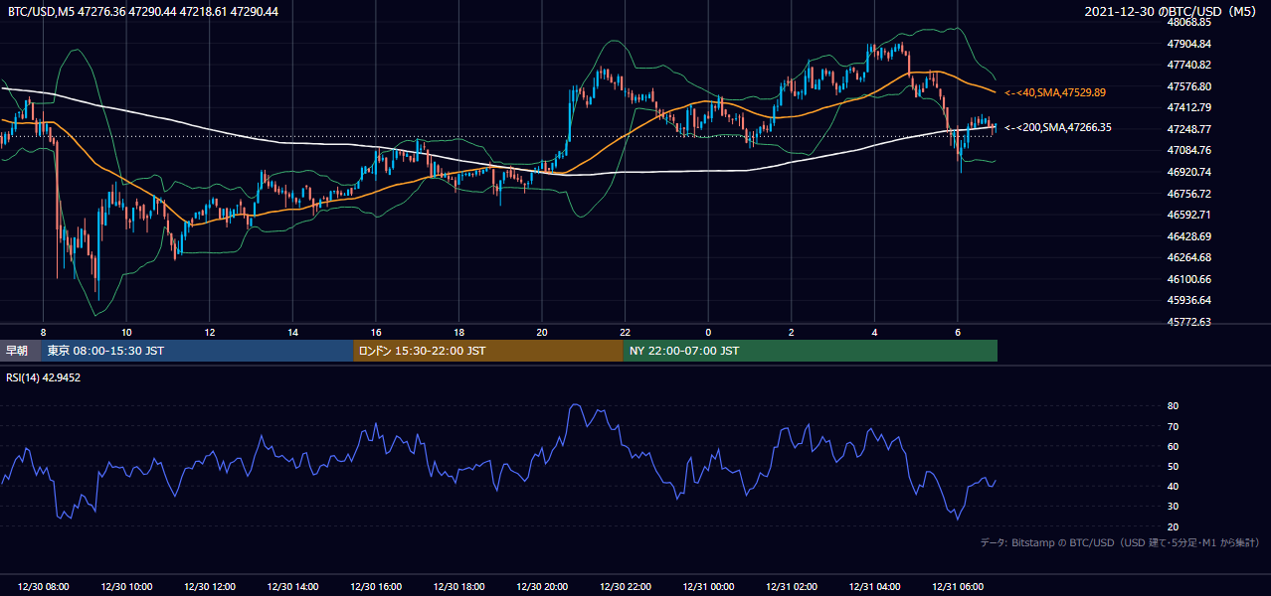Click the bottom date label 12/31 00:00

(708, 587)
